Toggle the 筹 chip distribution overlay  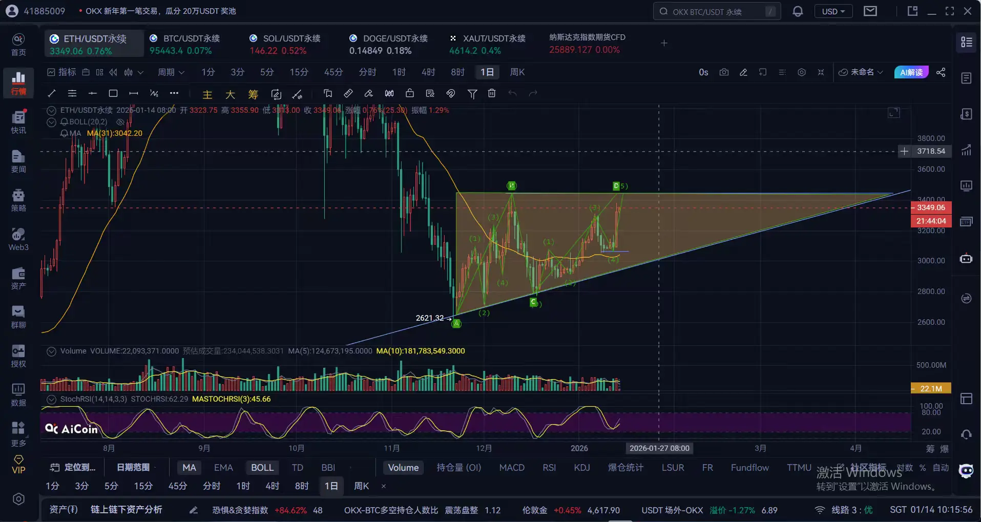(253, 94)
